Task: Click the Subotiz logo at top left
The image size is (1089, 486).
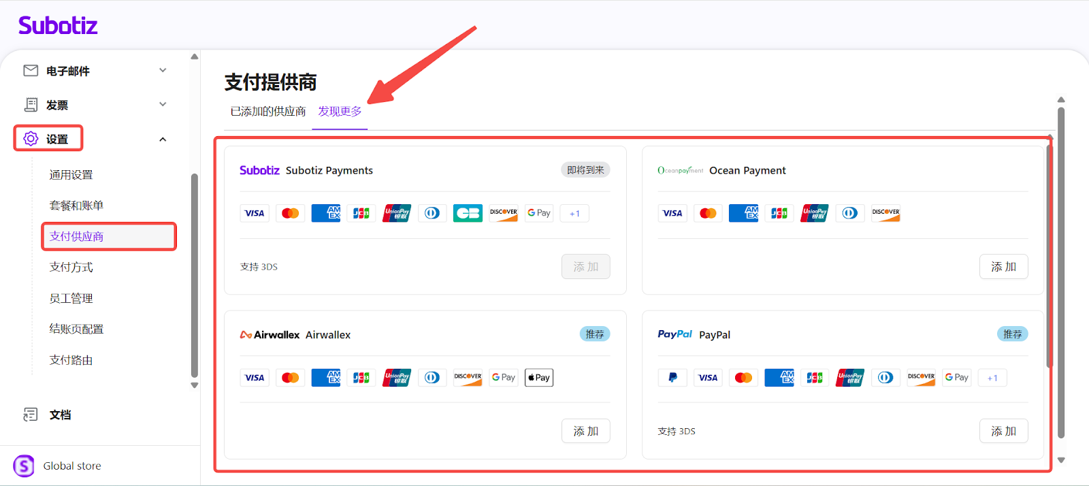Action: (x=58, y=26)
